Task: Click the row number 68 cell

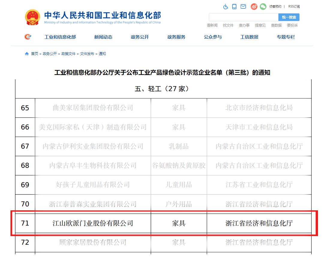Action: [x=25, y=165]
